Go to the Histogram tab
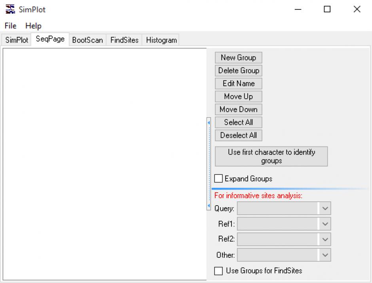Screen dimensions: 372x283 tap(161, 40)
